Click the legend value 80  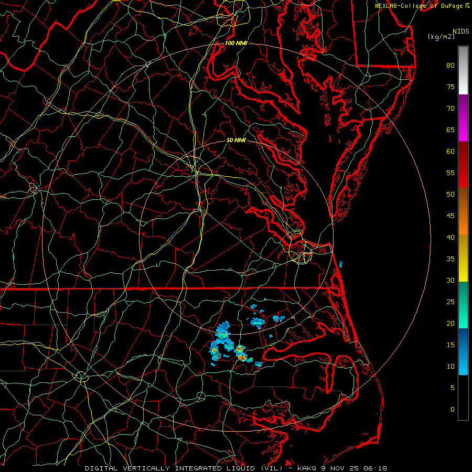click(450, 66)
